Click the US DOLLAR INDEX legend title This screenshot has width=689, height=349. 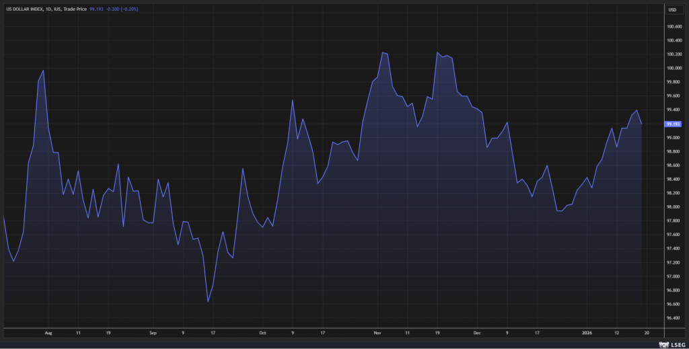[32, 10]
